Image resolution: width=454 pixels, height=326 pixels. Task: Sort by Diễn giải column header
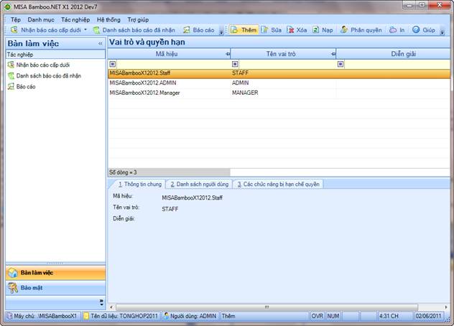(x=403, y=54)
